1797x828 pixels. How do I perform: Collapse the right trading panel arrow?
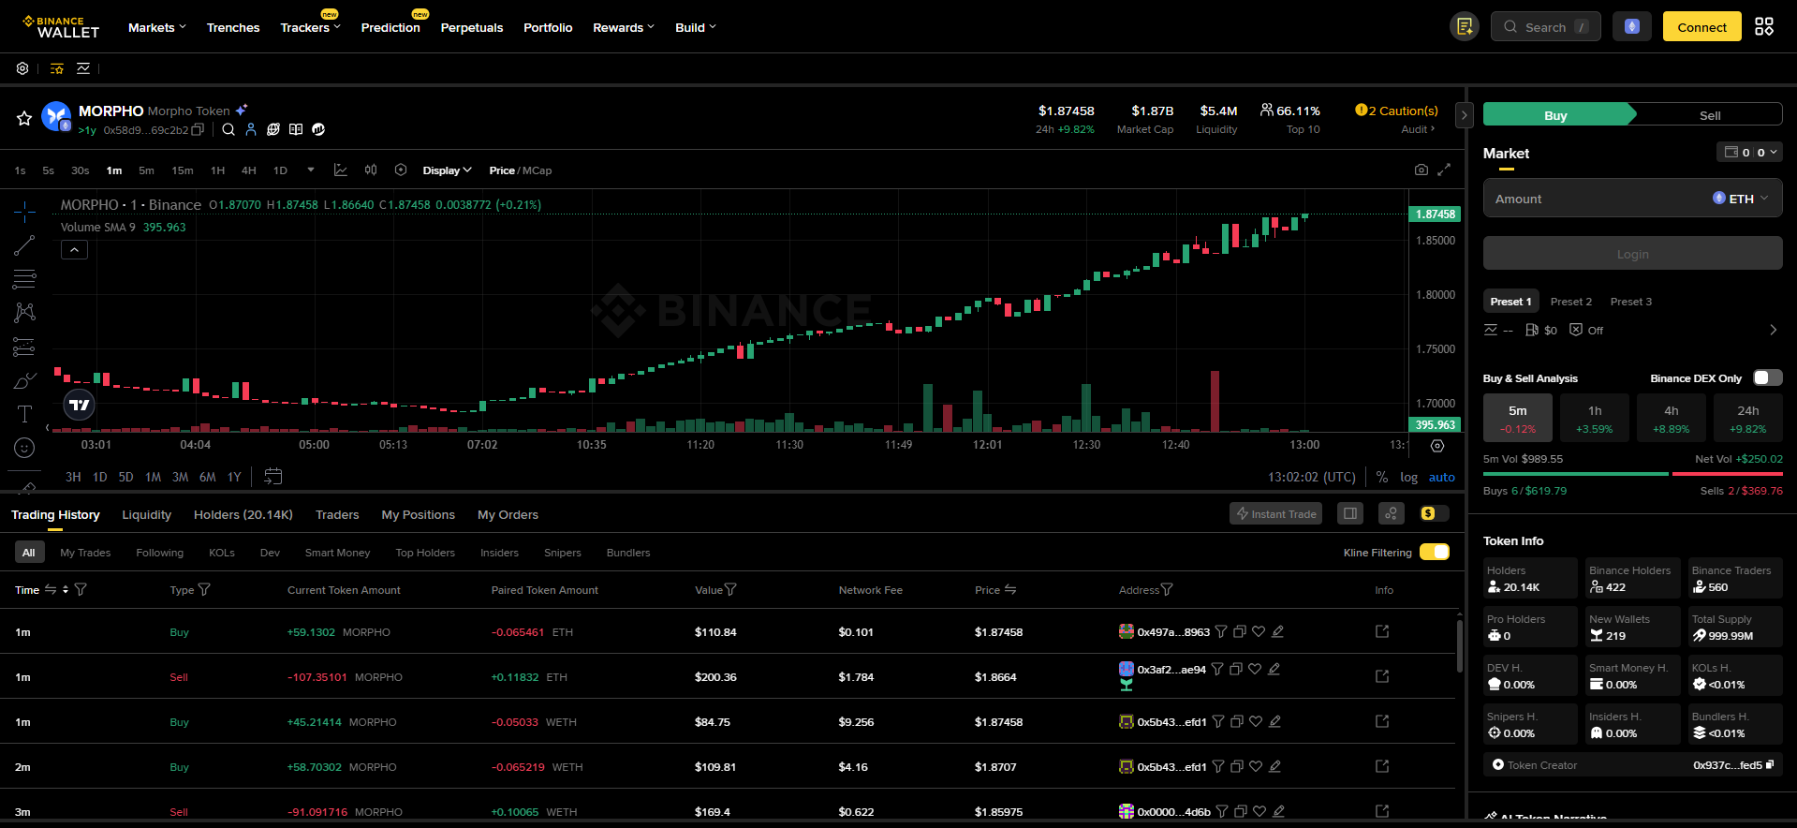point(1464,115)
